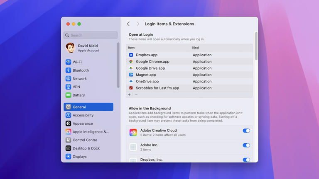Select the Appearance sidebar label
This screenshot has width=319, height=179.
click(x=83, y=123)
